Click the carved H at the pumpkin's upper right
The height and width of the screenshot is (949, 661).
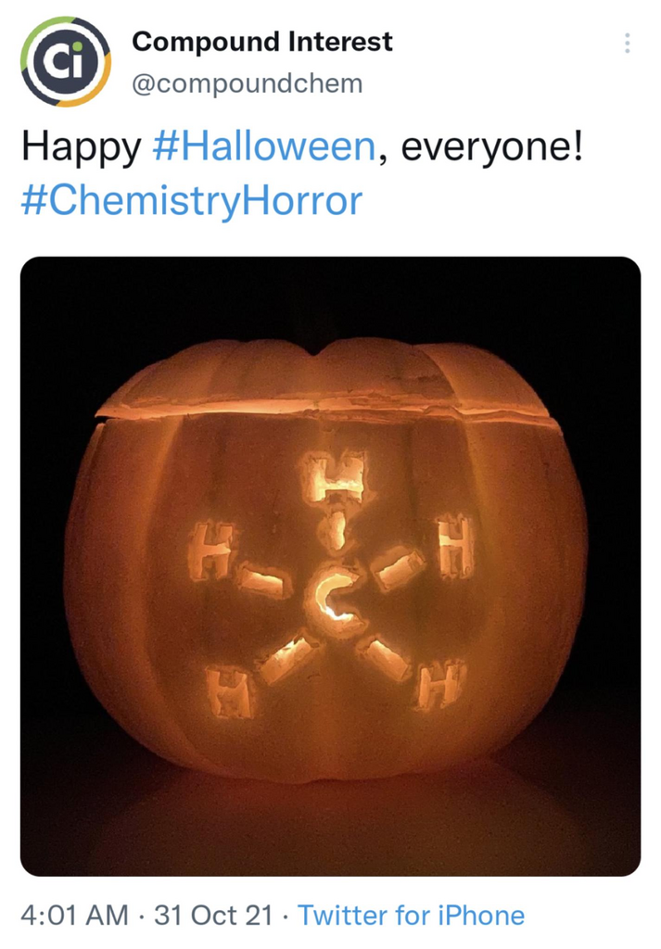455,546
